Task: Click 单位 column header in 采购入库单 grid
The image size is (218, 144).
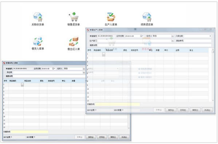Action: point(66,81)
